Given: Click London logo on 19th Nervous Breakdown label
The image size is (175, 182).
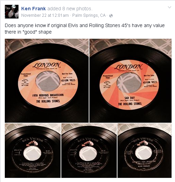Looking at the screenshot, I should (47, 65).
